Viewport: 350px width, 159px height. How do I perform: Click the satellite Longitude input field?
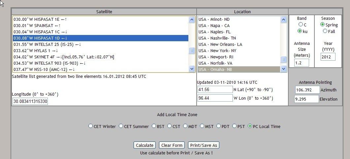pos(30,101)
